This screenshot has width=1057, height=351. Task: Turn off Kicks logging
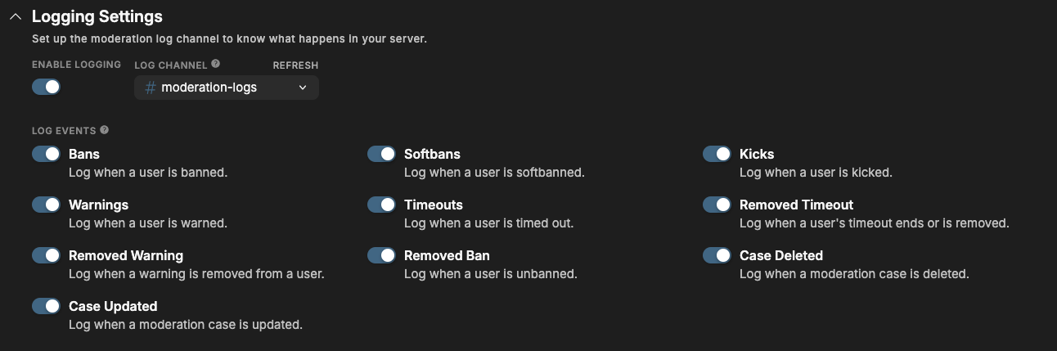tap(717, 154)
